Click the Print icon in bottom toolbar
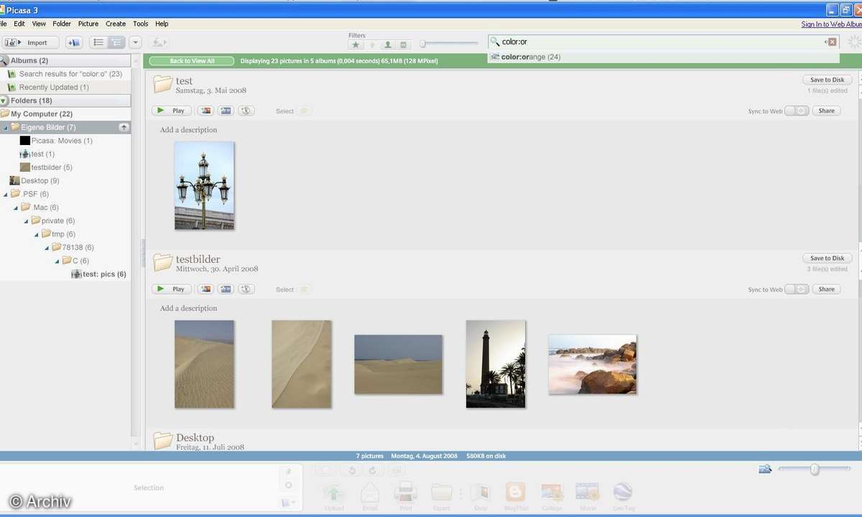The width and height of the screenshot is (862, 517). pos(405,495)
